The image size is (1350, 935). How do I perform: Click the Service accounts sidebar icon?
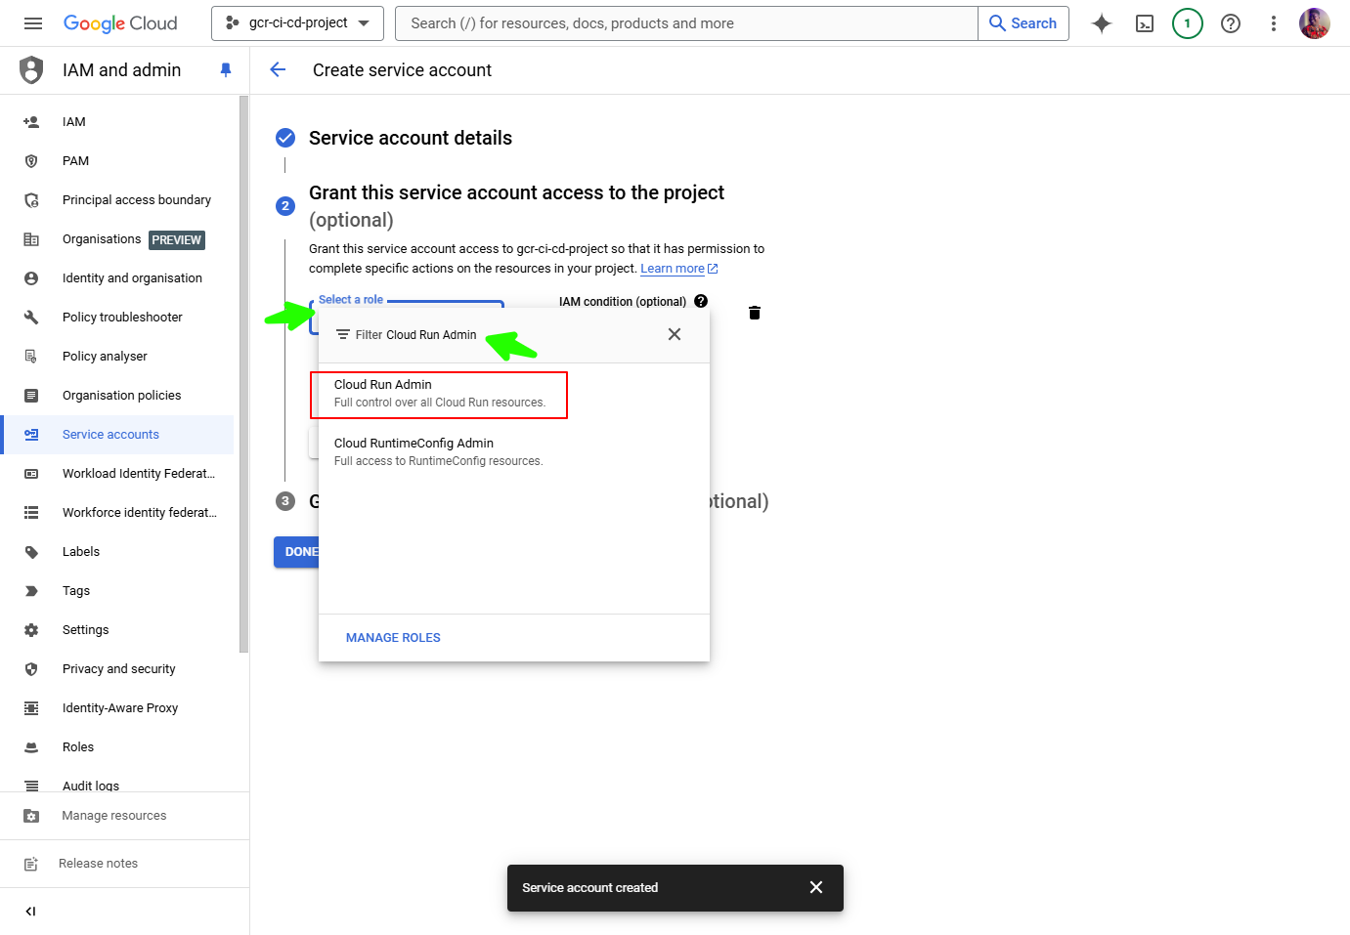(x=31, y=435)
